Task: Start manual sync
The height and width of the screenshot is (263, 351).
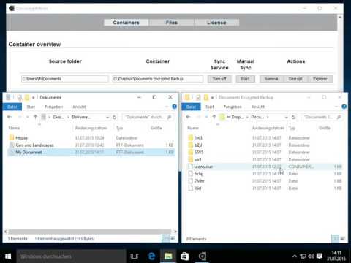Action: (246, 79)
